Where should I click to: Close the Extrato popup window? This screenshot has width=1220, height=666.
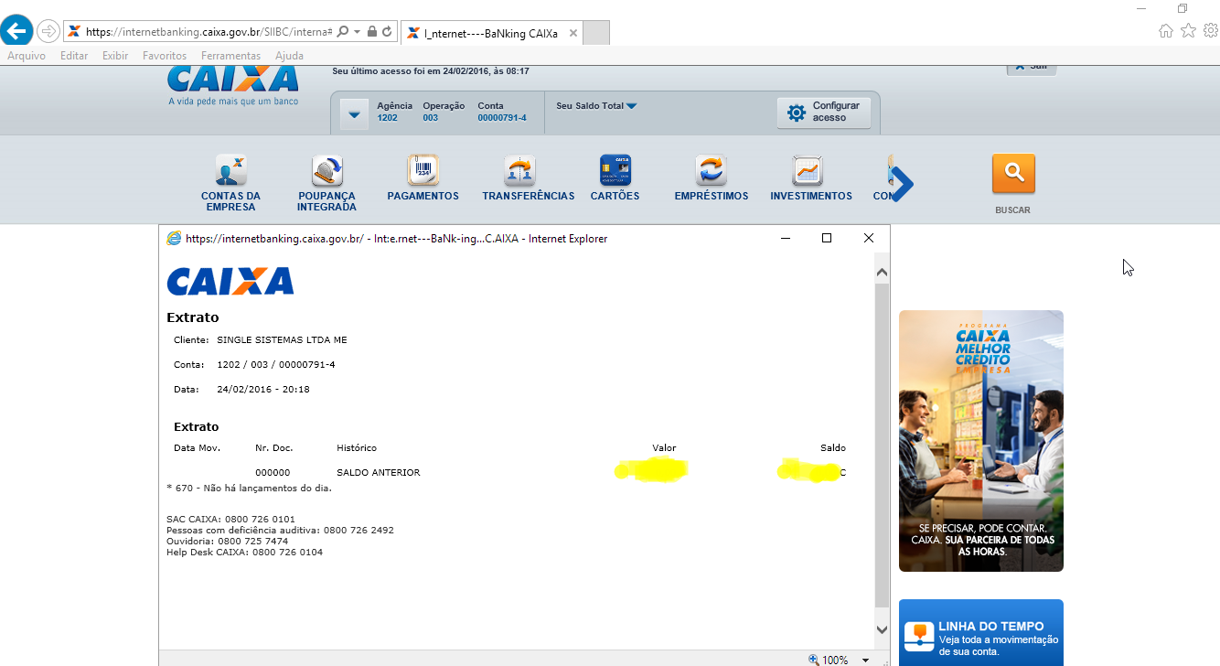coord(869,238)
